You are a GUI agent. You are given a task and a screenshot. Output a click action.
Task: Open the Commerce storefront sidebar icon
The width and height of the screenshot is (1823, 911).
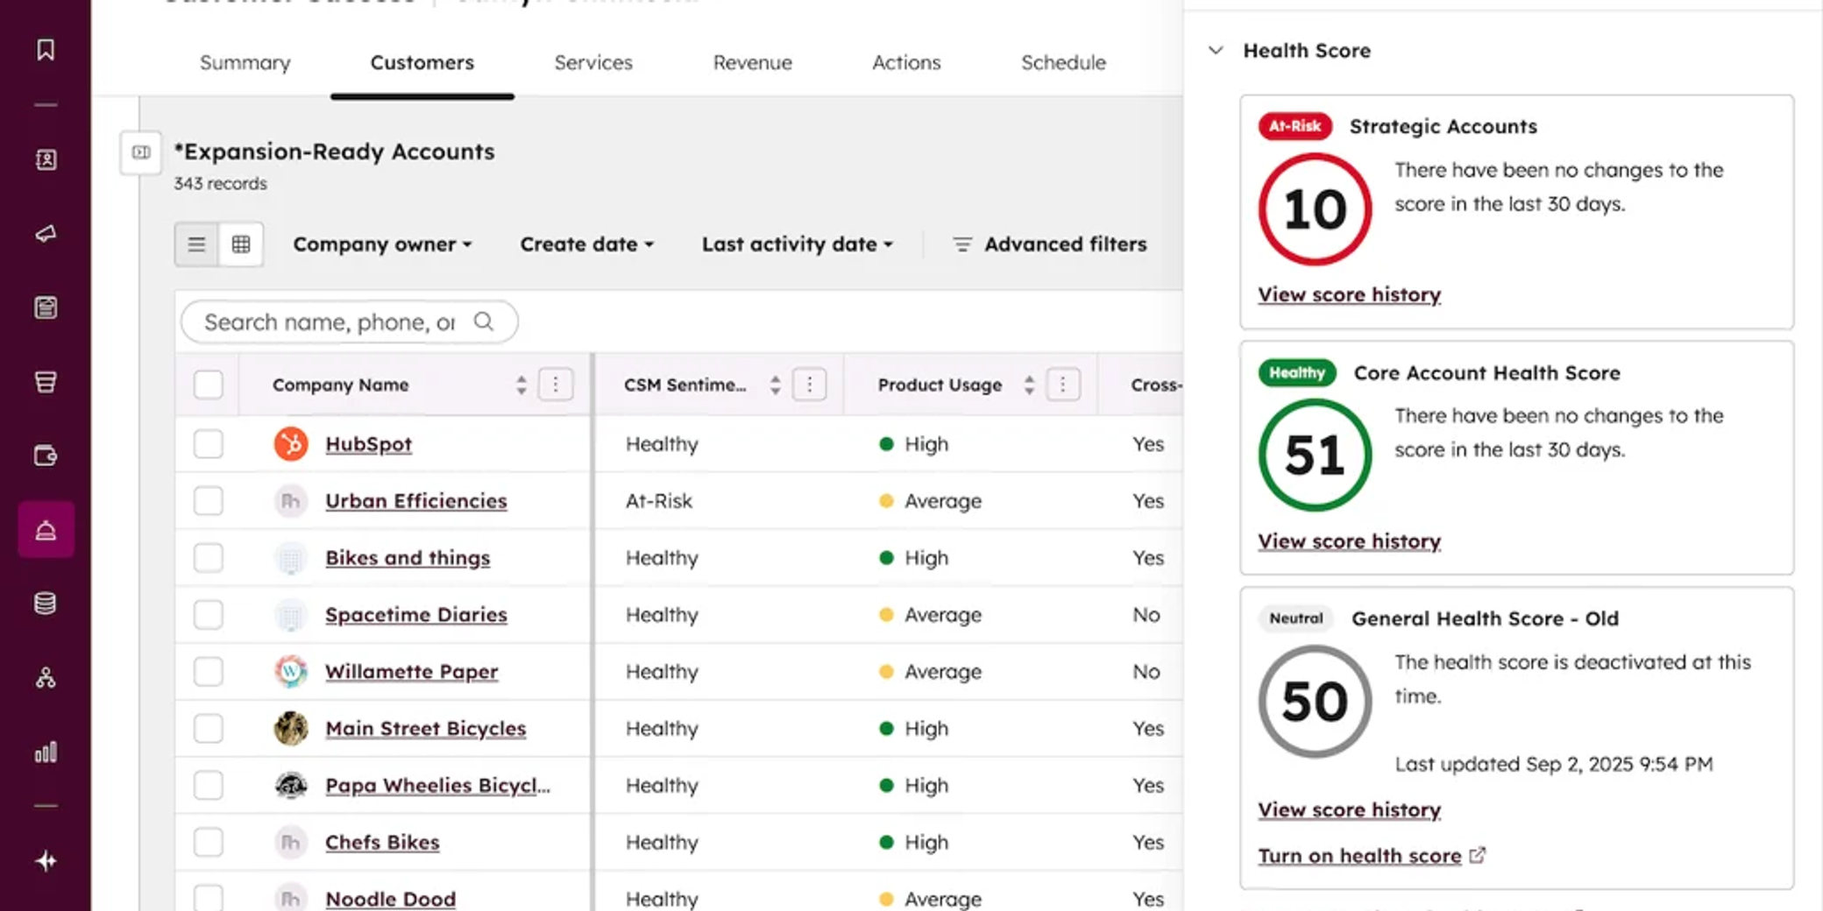pyautogui.click(x=46, y=382)
